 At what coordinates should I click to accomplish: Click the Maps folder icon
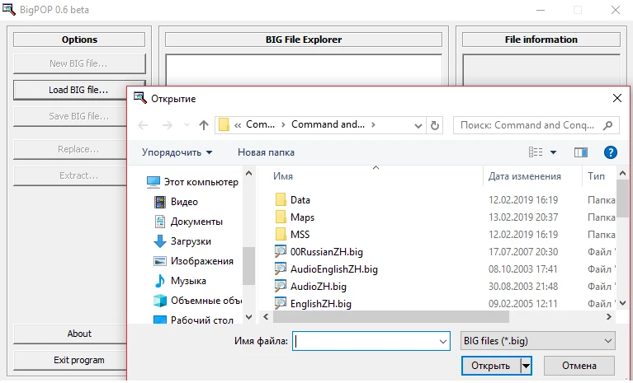281,217
